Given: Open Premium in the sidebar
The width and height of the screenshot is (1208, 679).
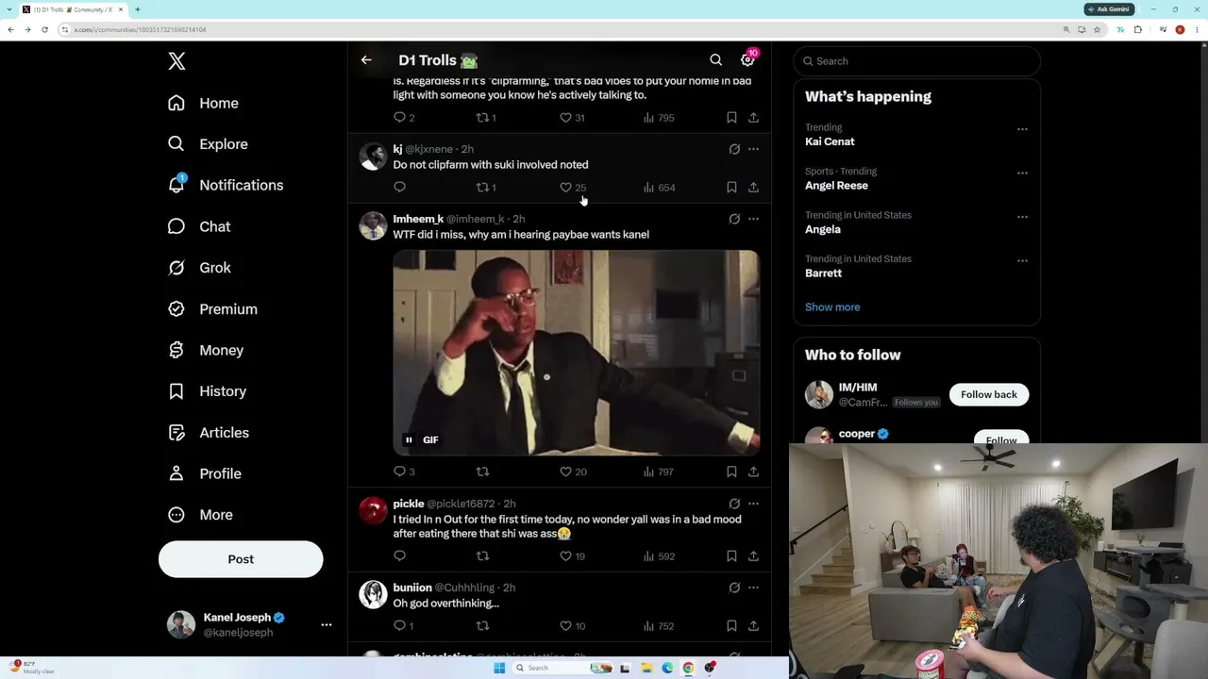Looking at the screenshot, I should [212, 309].
